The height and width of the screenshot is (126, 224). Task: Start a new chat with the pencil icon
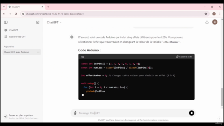(x=38, y=22)
